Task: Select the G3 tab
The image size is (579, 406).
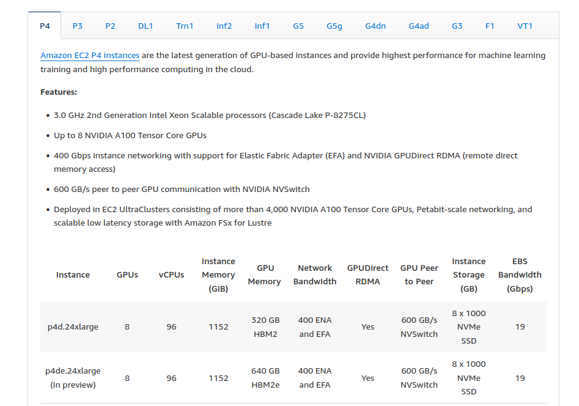Action: [x=457, y=26]
